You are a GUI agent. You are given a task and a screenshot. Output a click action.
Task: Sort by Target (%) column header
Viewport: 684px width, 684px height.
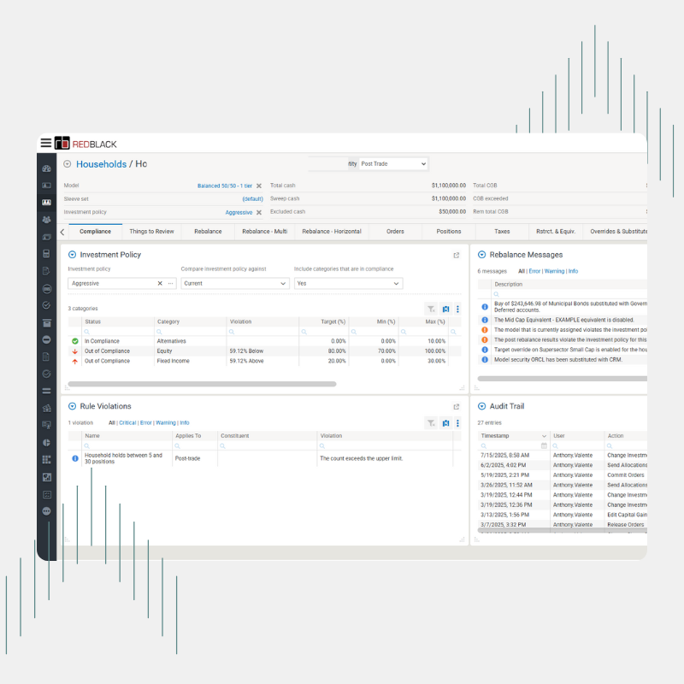coord(333,322)
